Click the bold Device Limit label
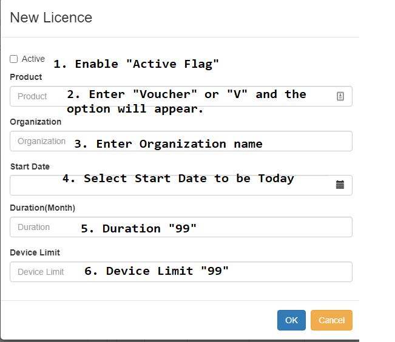Image resolution: width=395 pixels, height=342 pixels. [35, 252]
